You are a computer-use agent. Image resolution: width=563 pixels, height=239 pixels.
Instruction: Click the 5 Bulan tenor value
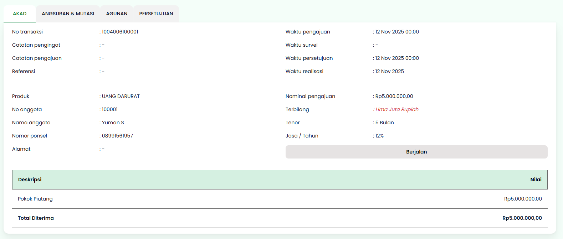[x=384, y=123]
